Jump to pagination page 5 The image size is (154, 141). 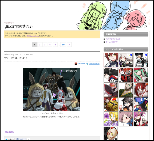coord(55,45)
